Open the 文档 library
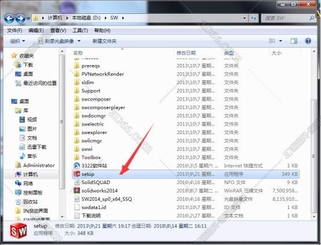Image resolution: width=321 pixels, height=245 pixels. tap(32, 138)
